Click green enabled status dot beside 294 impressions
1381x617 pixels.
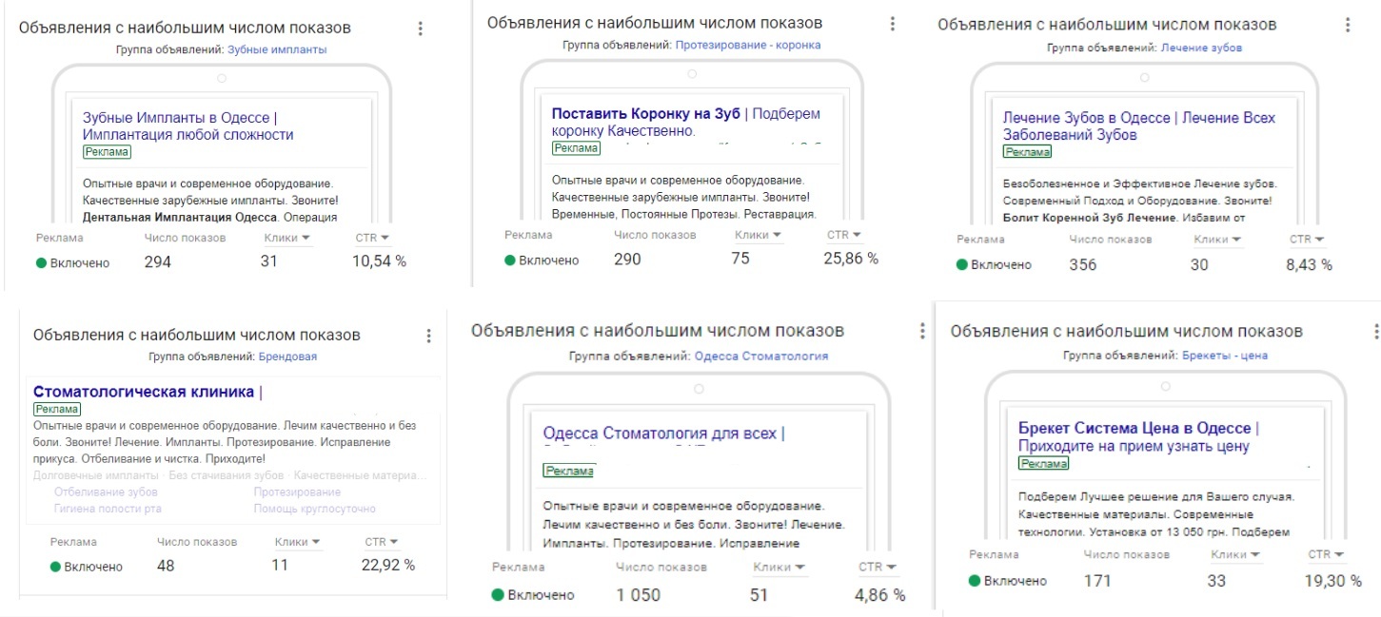(41, 263)
